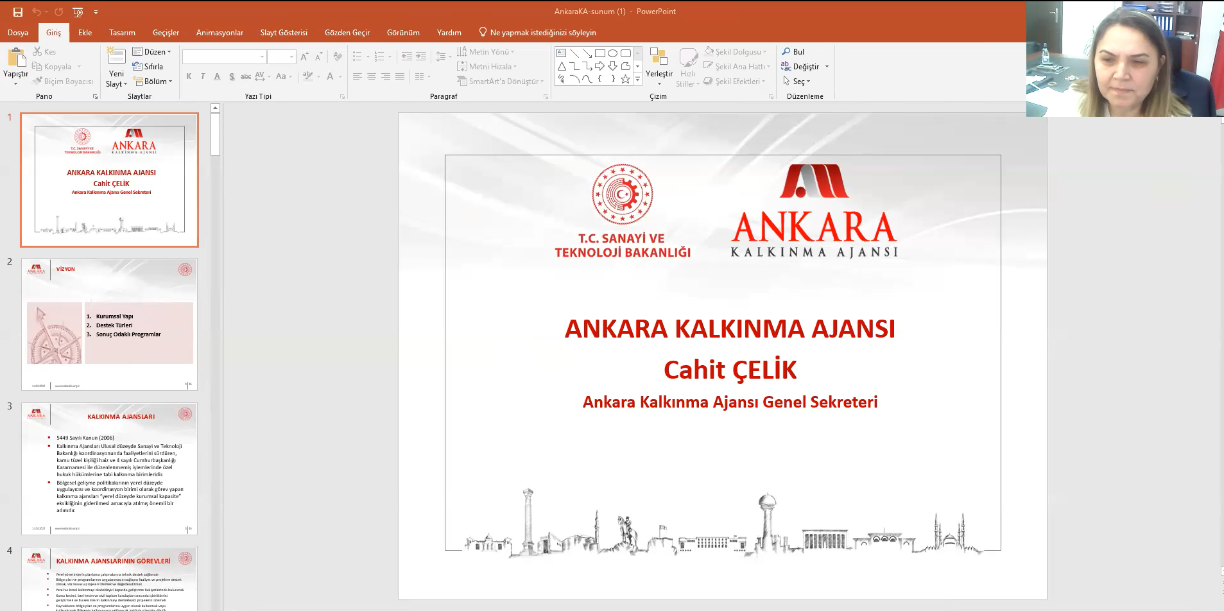Align text right
This screenshot has width=1224, height=611.
click(x=386, y=76)
